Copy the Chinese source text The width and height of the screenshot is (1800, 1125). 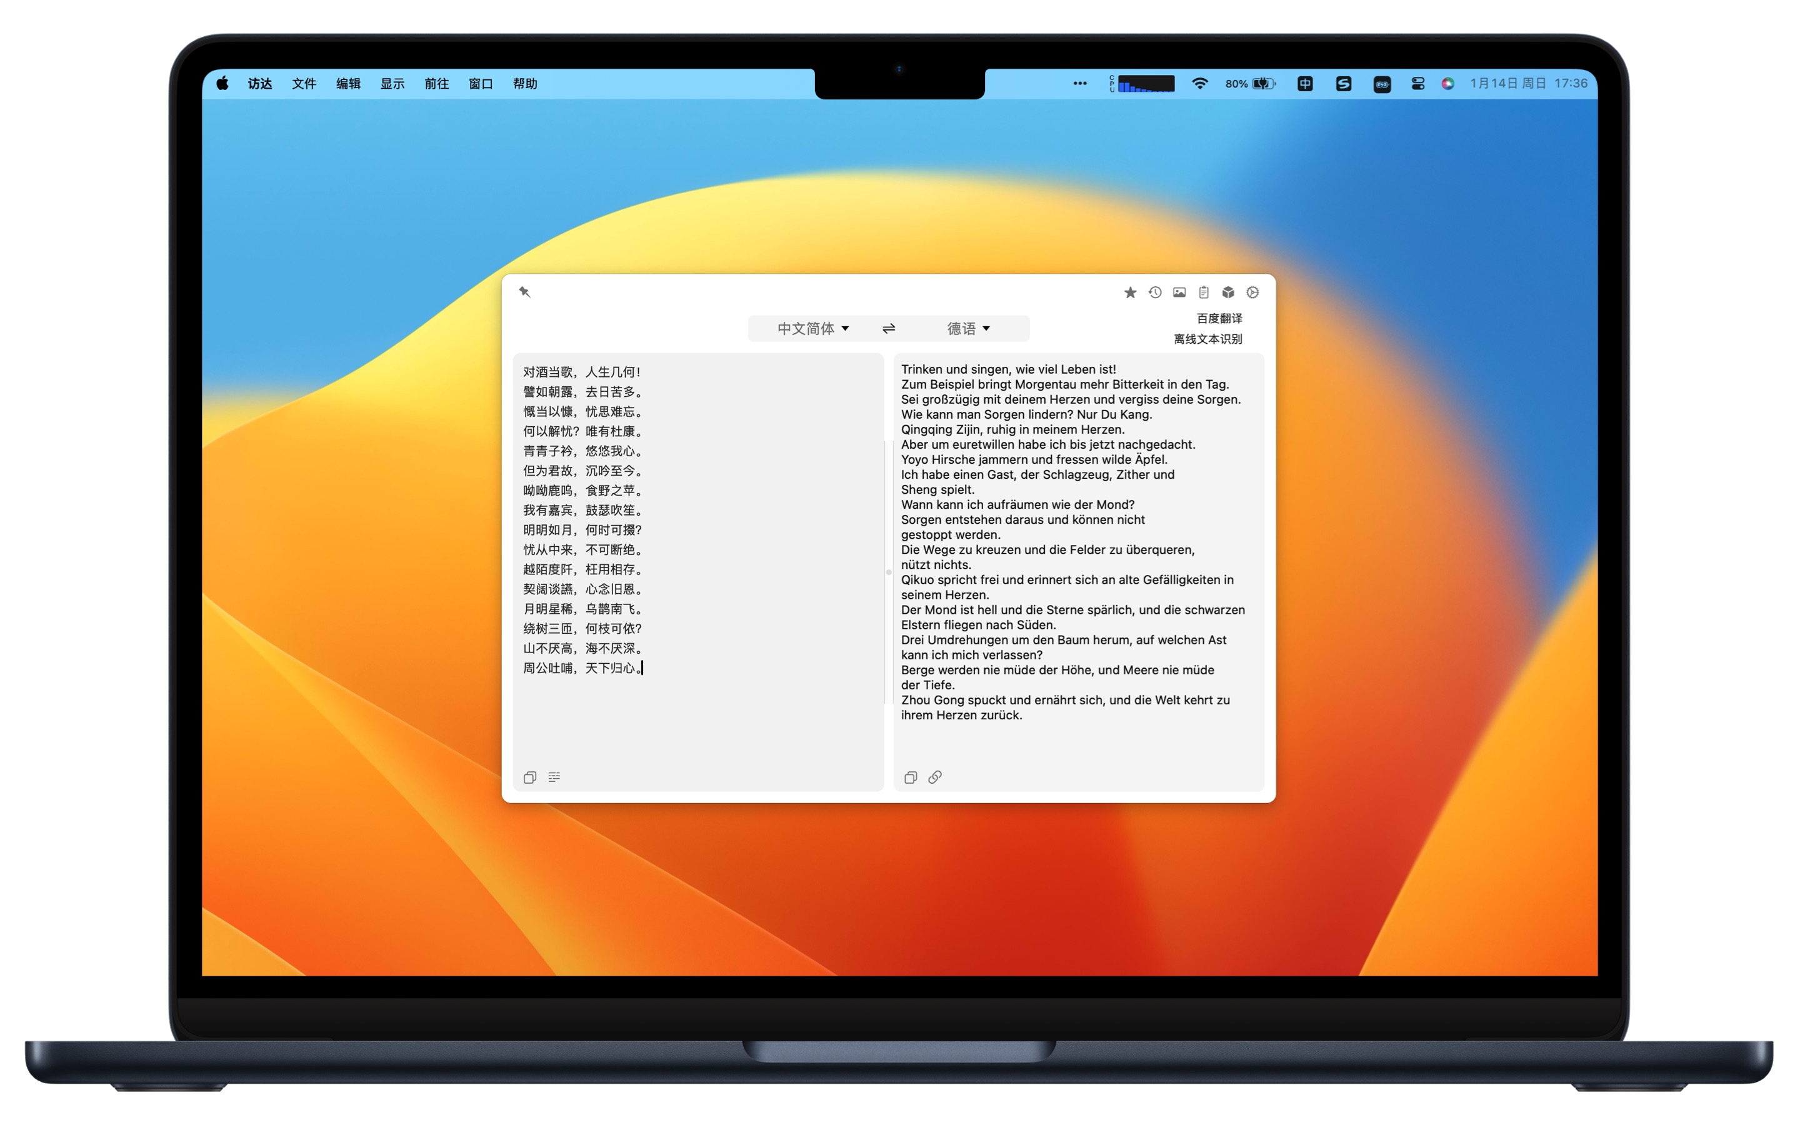(x=529, y=777)
